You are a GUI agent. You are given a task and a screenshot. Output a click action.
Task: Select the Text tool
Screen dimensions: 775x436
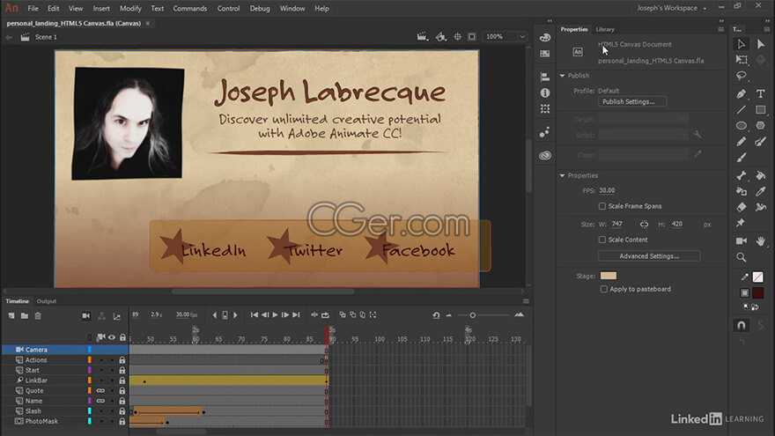coord(761,94)
